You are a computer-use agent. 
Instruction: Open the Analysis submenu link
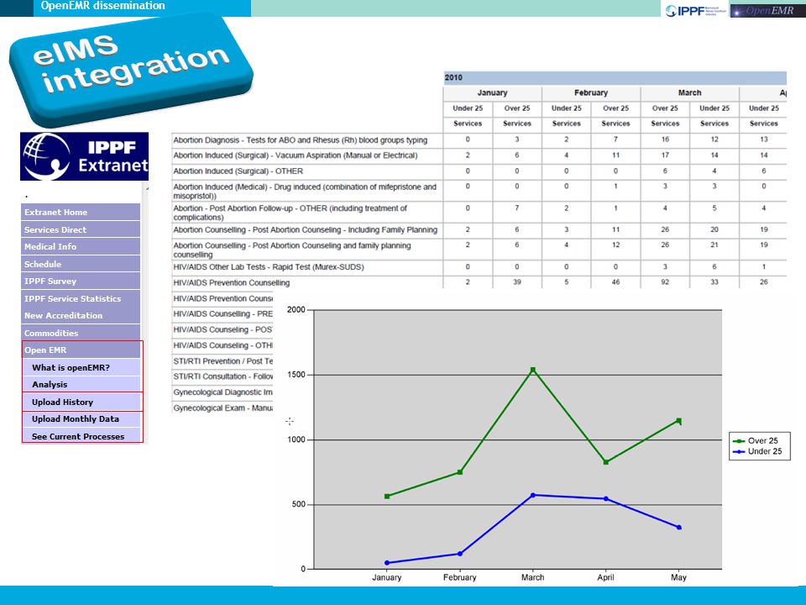(x=81, y=384)
